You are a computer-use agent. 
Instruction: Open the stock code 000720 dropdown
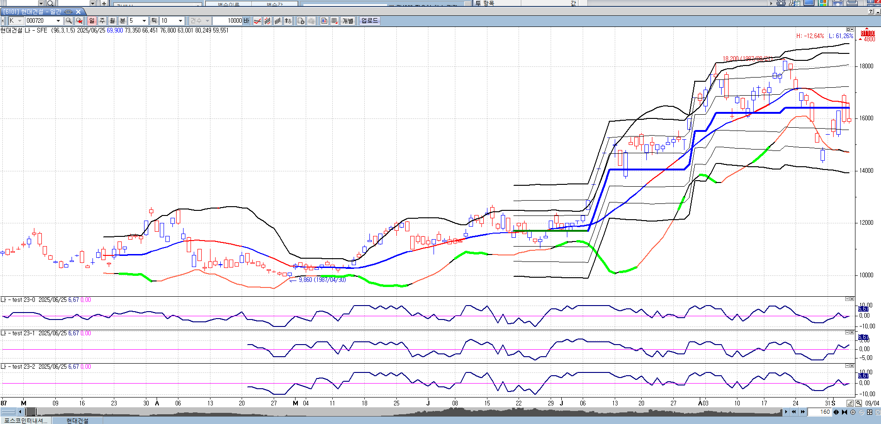pyautogui.click(x=58, y=21)
